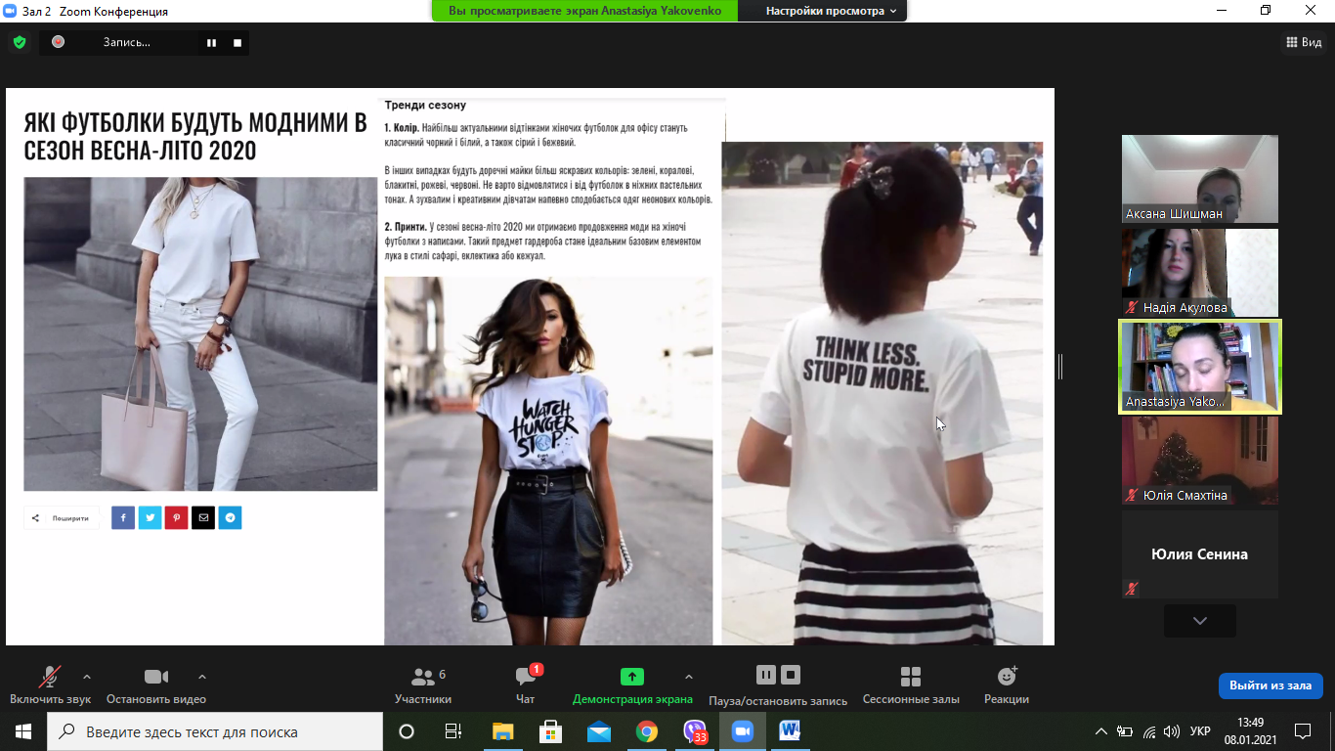1335x751 pixels.
Task: Expand video options arrow next to camera
Action: click(202, 676)
